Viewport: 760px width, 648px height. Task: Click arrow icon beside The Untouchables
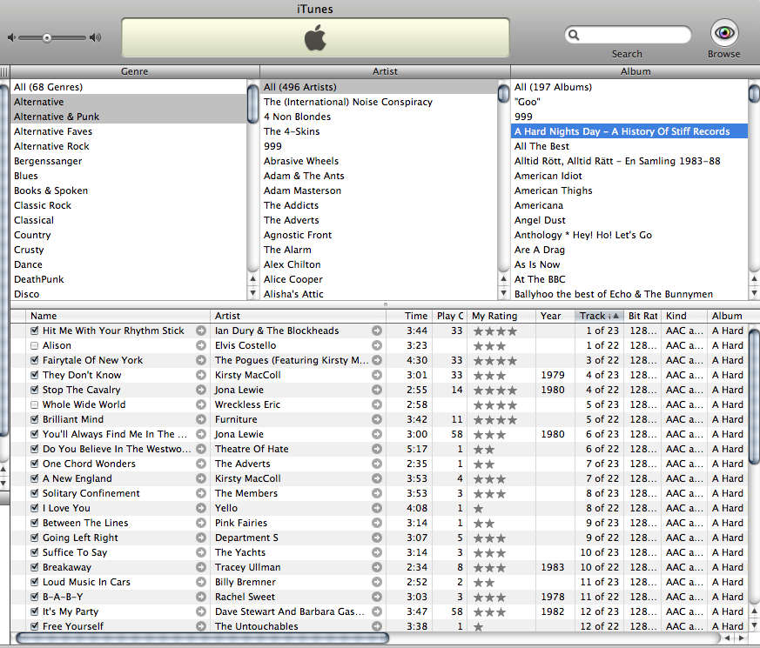(377, 626)
